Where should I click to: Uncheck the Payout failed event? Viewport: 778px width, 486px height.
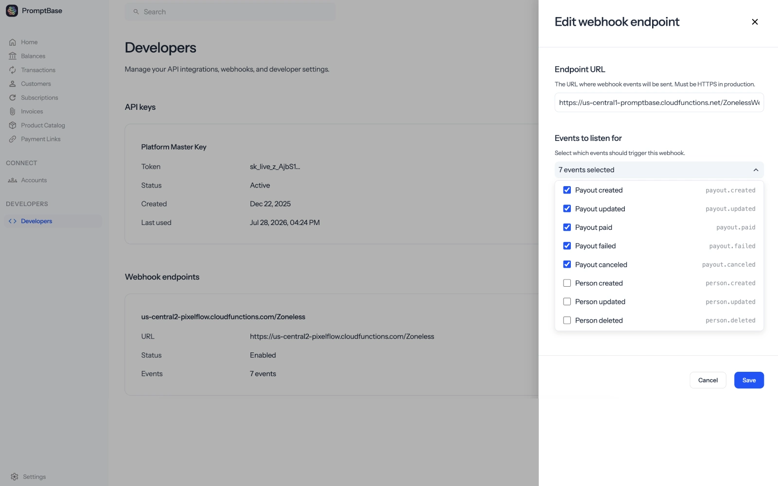click(567, 246)
